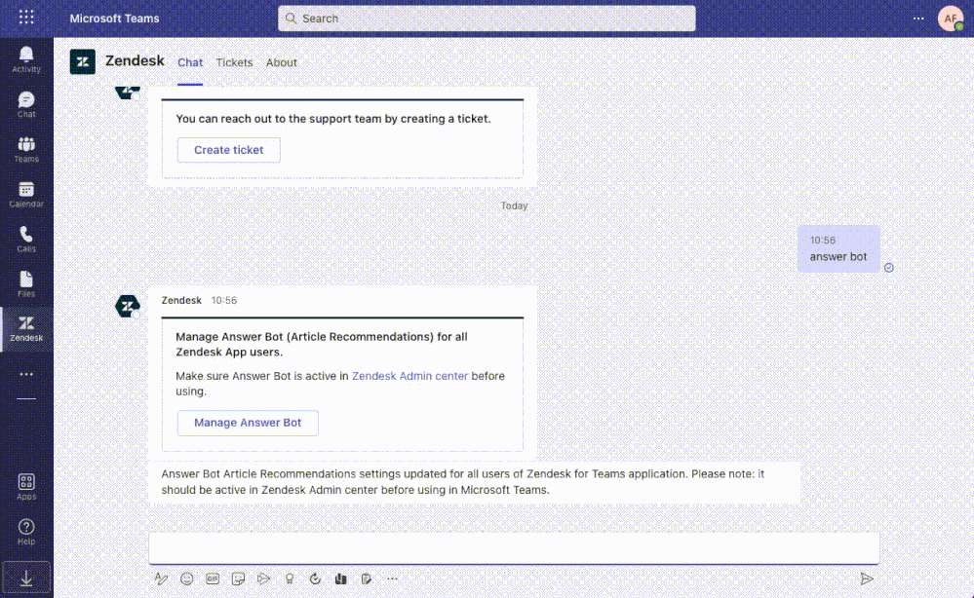Click the Zendesk bot avatar at 10:56
The width and height of the screenshot is (974, 598).
click(128, 306)
